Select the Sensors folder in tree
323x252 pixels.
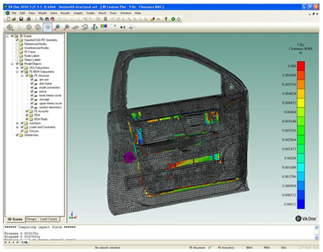(x=34, y=131)
